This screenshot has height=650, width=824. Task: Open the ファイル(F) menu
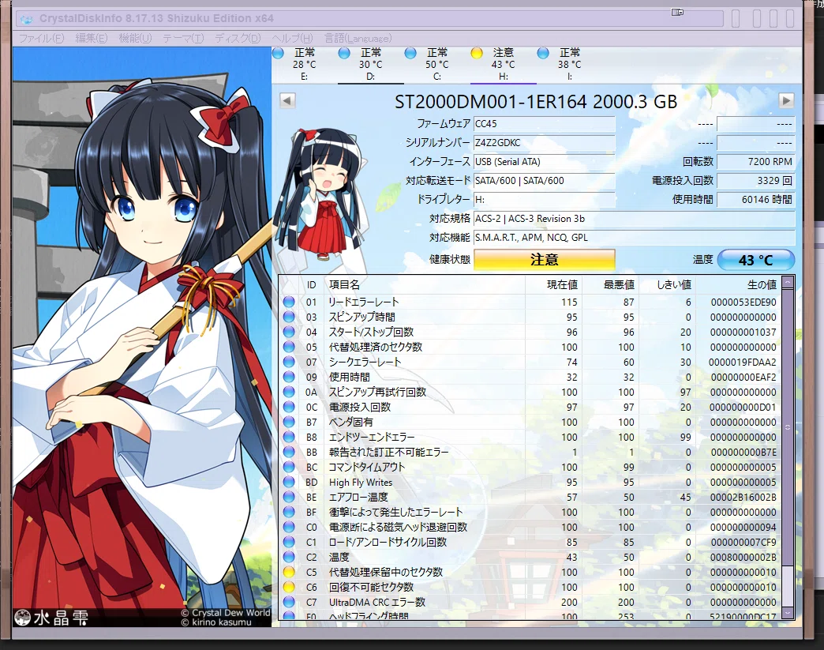(x=42, y=39)
